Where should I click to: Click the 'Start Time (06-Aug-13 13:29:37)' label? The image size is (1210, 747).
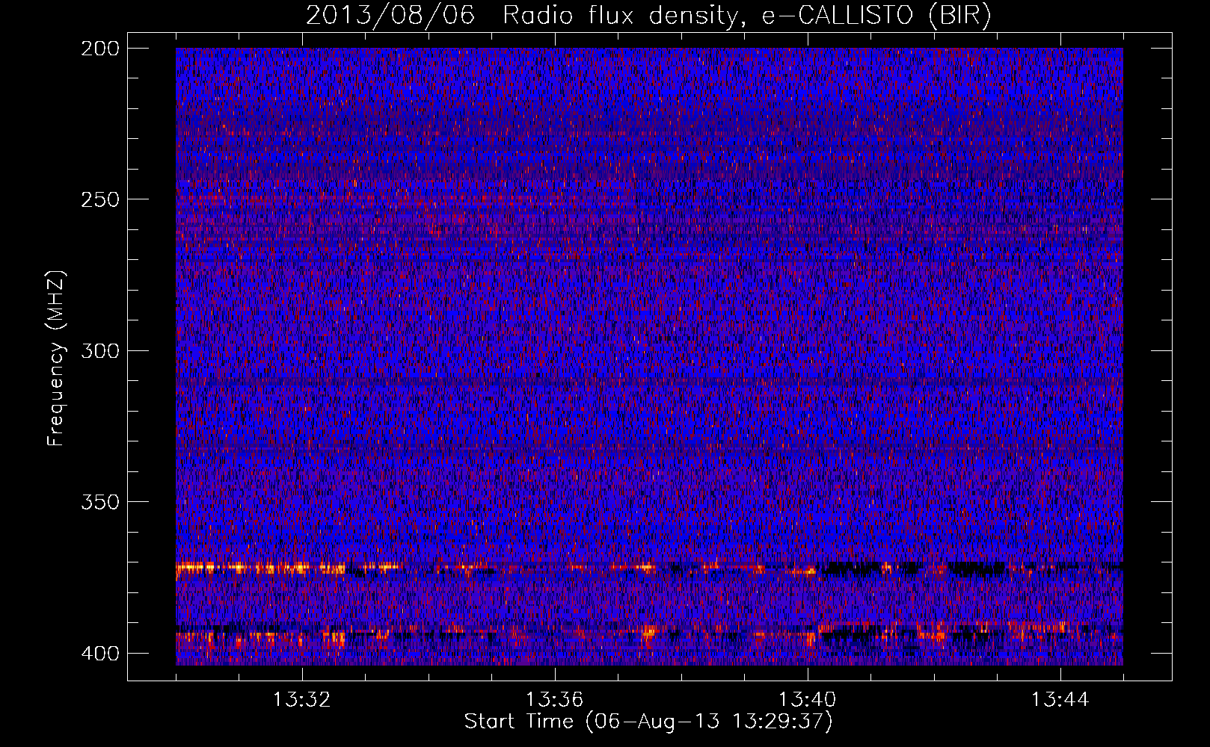648,722
